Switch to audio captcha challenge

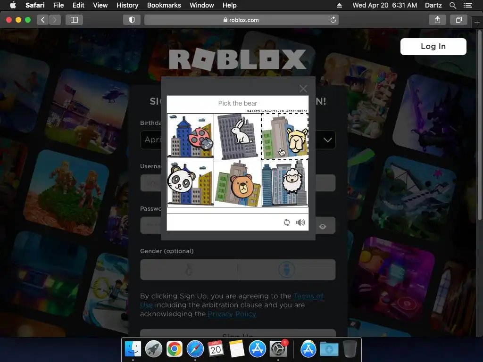[x=300, y=222]
